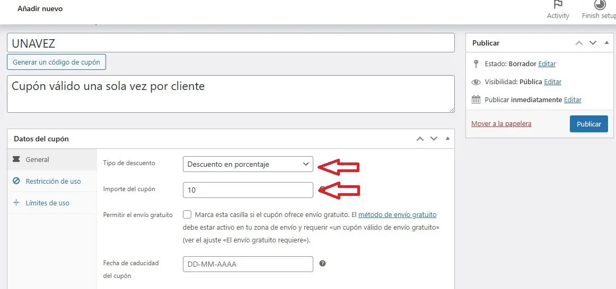Viewport: 616px width, 289px height.
Task: Move Datos del cupón panel down
Action: pyautogui.click(x=434, y=139)
